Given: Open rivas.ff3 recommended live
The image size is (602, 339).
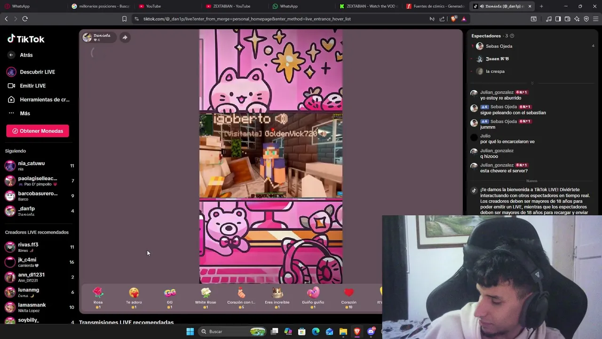Looking at the screenshot, I should click(x=40, y=247).
